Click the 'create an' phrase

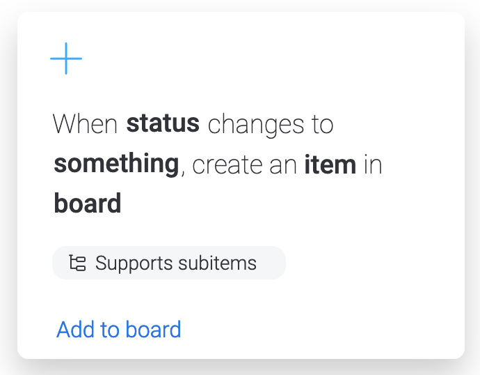(244, 165)
